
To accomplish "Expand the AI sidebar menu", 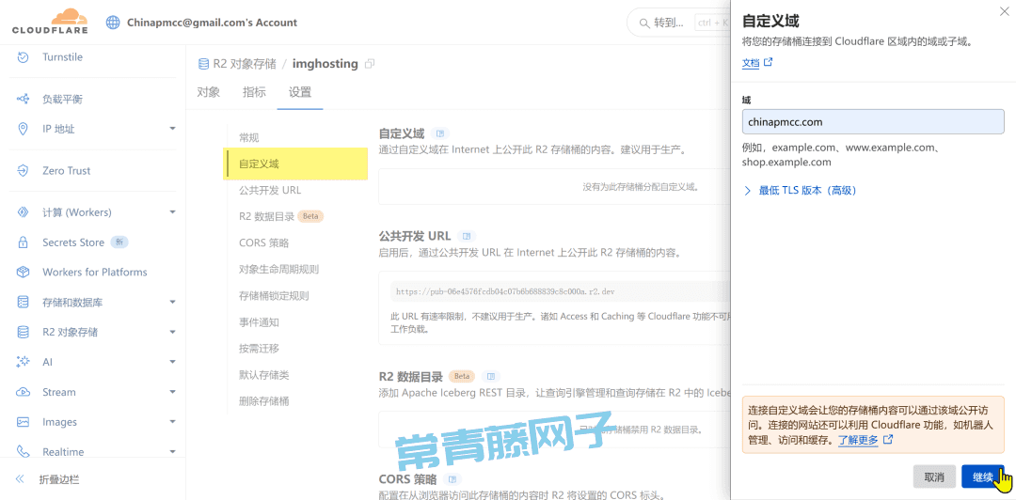I will click(172, 362).
